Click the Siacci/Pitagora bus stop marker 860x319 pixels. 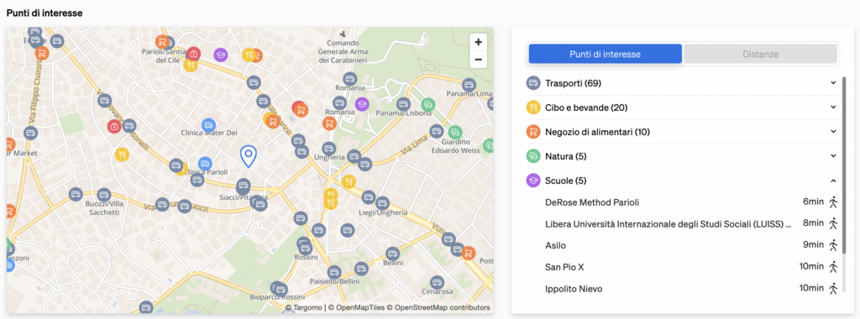(x=243, y=186)
